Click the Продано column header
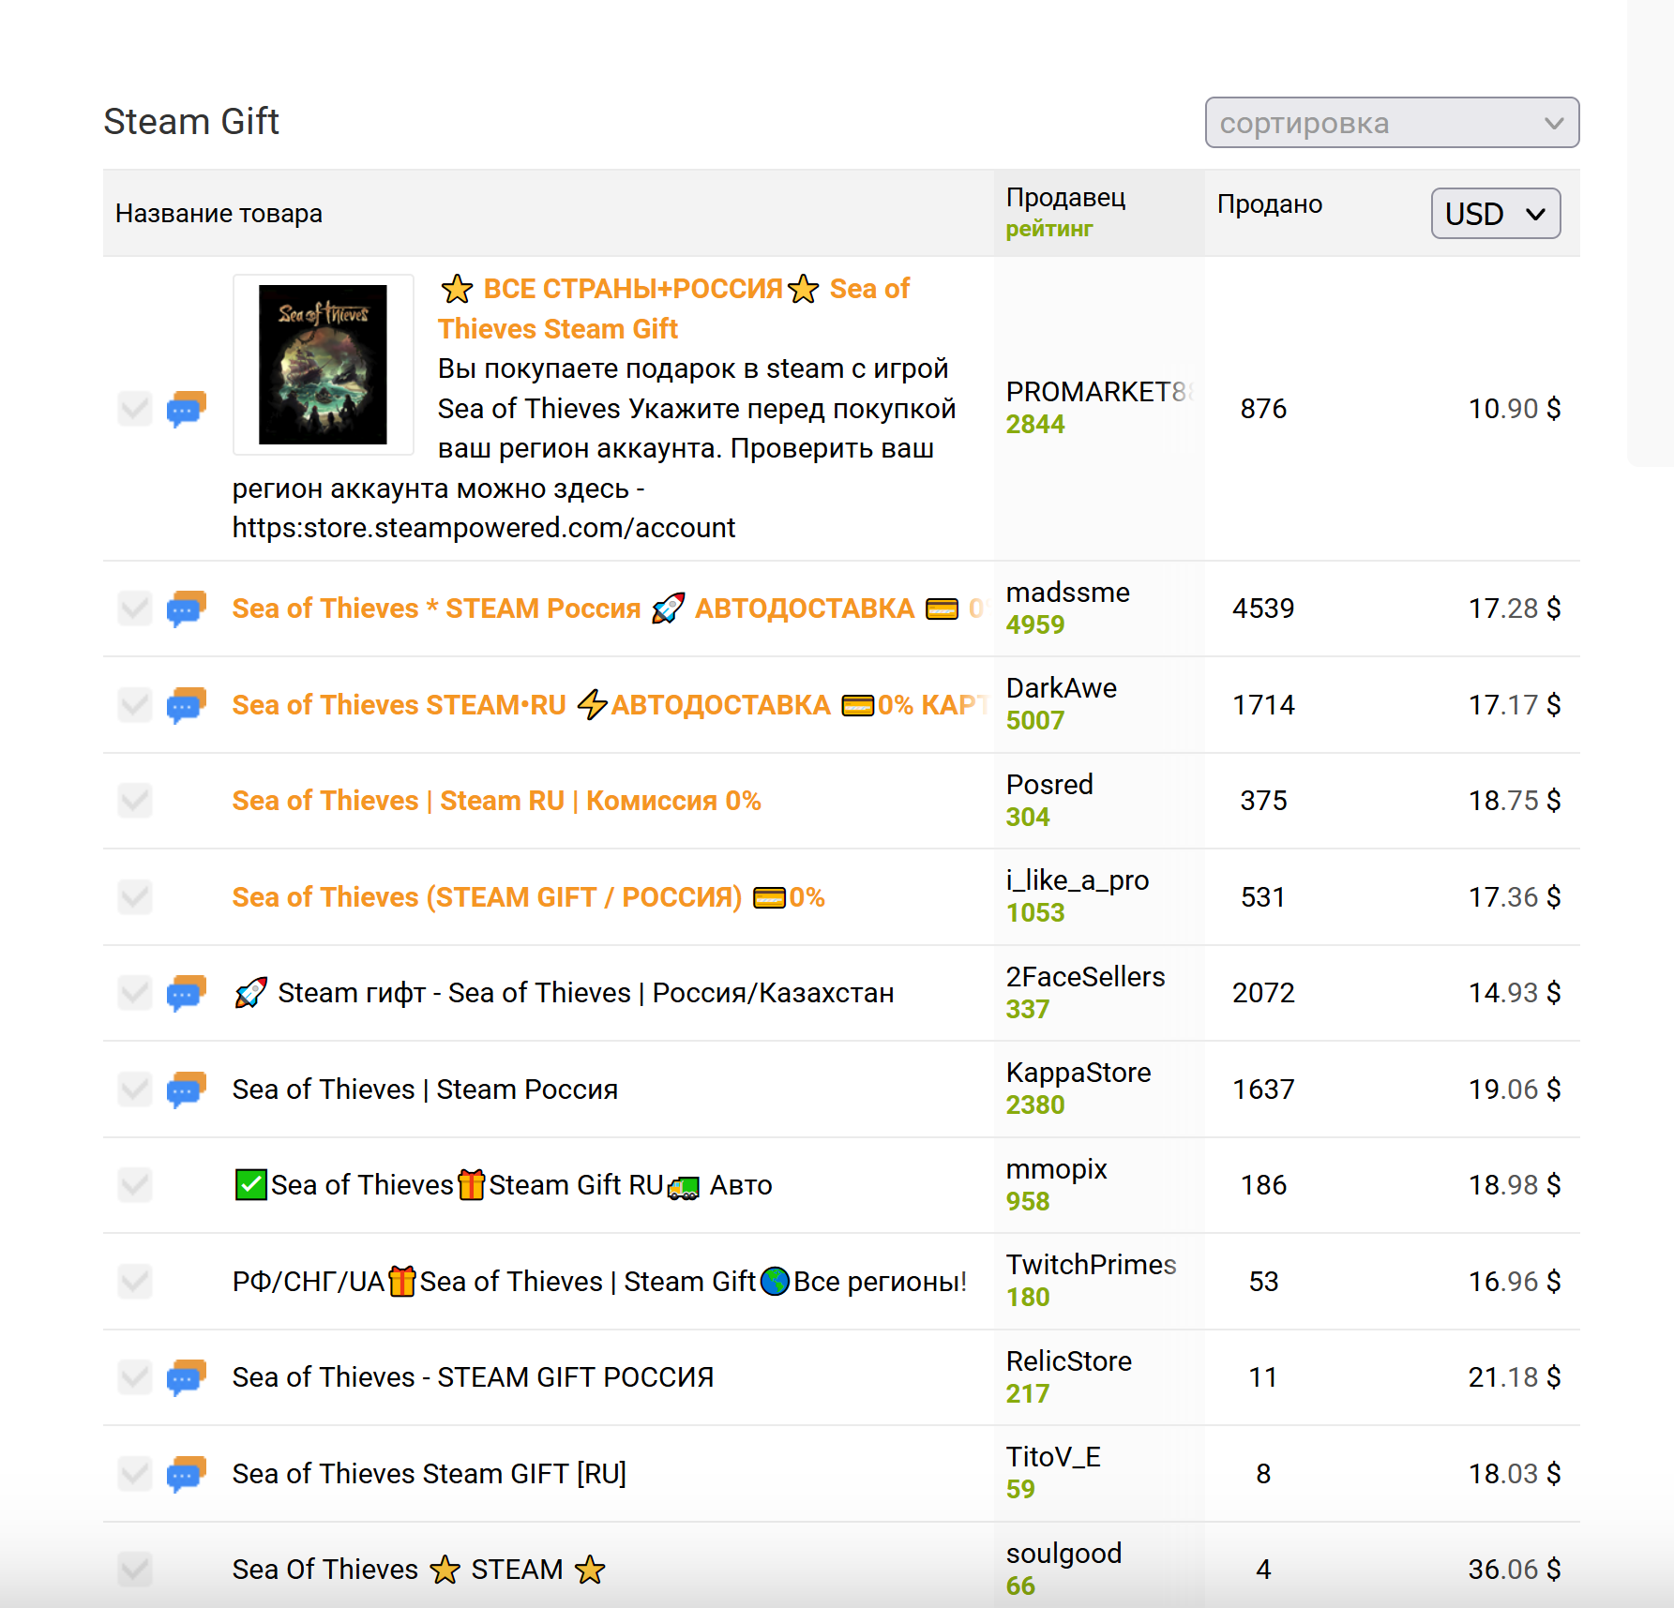Viewport: 1674px width, 1608px height. pyautogui.click(x=1270, y=204)
